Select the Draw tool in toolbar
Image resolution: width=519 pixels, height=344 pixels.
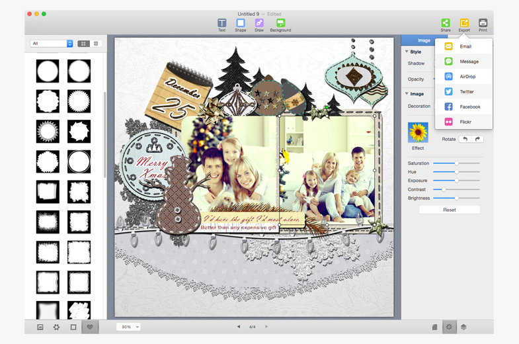point(259,25)
